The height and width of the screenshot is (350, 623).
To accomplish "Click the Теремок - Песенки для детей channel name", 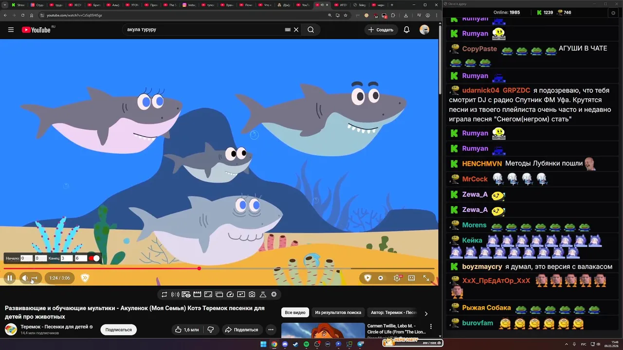I will click(55, 327).
